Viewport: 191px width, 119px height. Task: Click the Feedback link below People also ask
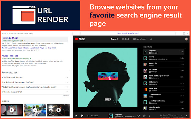[66, 95]
